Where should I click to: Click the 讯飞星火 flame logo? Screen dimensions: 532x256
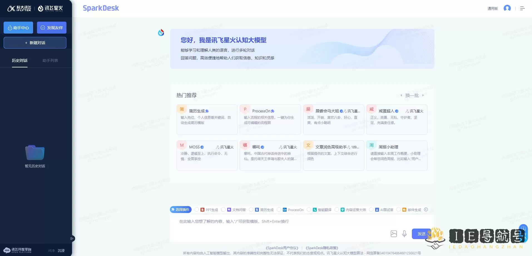click(x=50, y=8)
